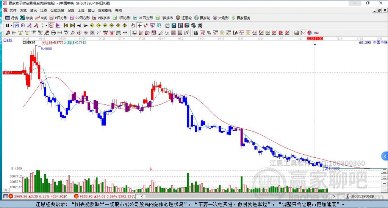
Task: Open the P数字表 tool
Action: click(101, 18)
